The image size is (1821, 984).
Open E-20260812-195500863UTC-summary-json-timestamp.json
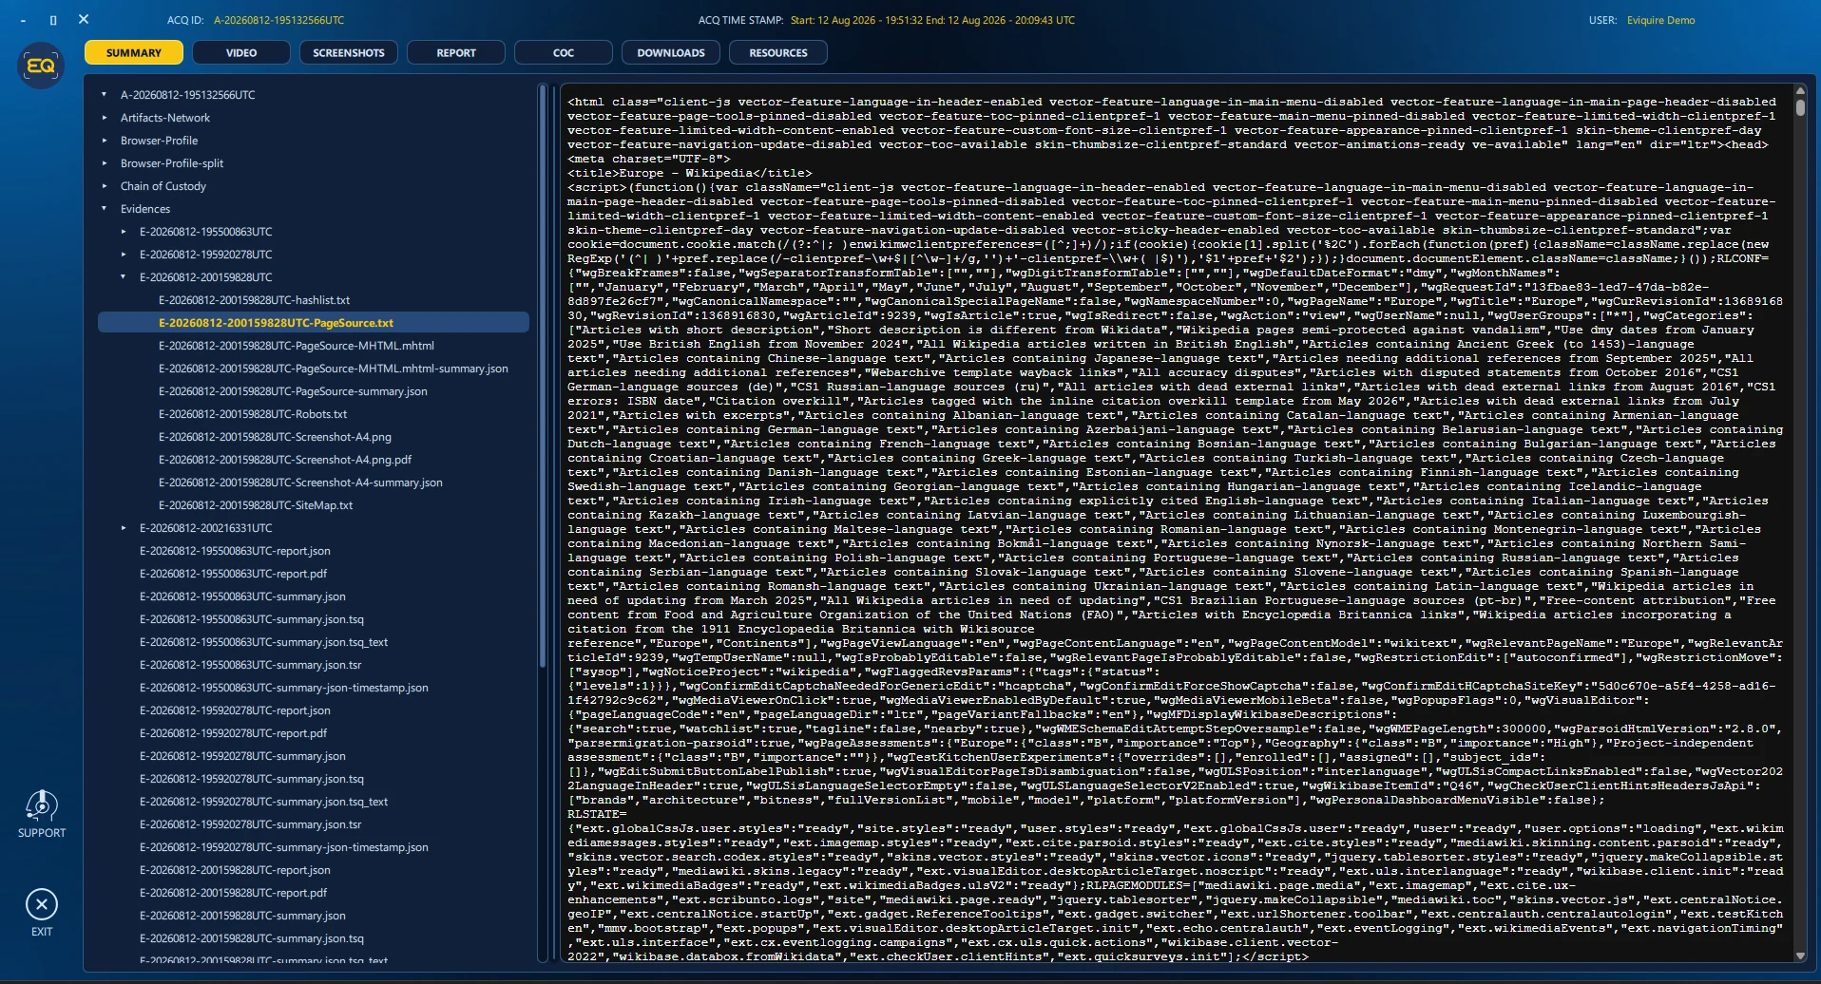[283, 688]
